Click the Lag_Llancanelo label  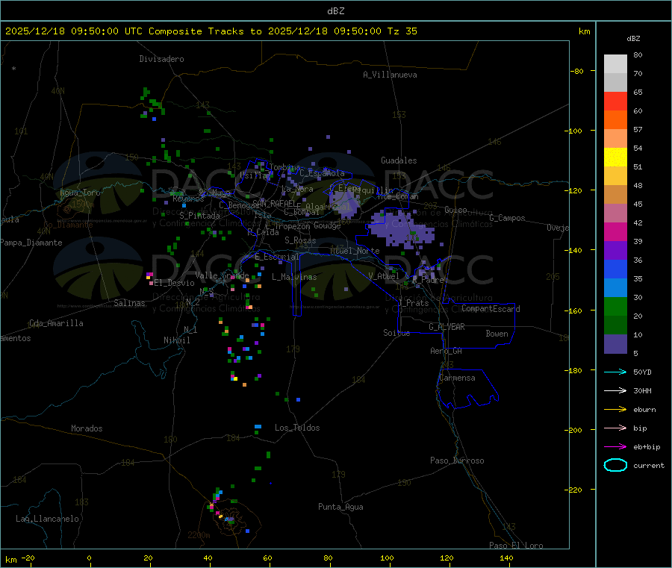[47, 518]
